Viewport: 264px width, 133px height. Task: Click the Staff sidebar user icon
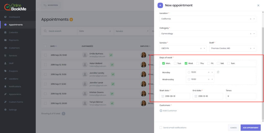click(5, 63)
